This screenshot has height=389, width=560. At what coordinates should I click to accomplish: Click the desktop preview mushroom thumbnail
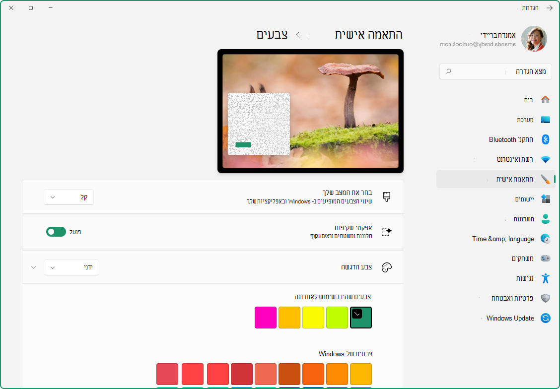310,111
